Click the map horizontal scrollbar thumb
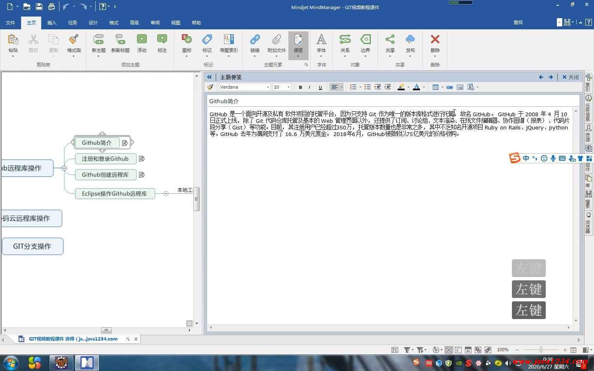The width and height of the screenshot is (594, 371). [x=106, y=330]
